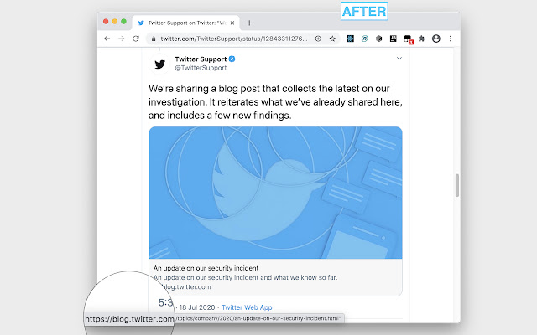Open the extension icon with red badge
537x335 pixels.
[x=409, y=39]
